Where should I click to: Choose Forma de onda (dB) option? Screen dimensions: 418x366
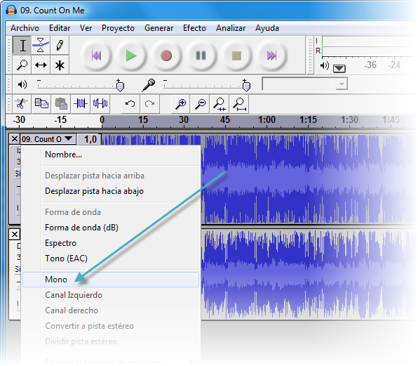pos(111,228)
